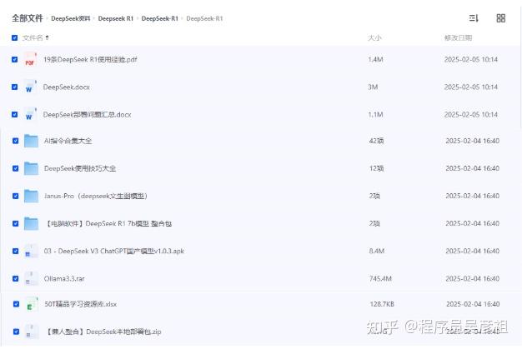The image size is (522, 349).
Task: Go to bold DeepSeek-R1 breadcrumb
Action: tap(160, 18)
